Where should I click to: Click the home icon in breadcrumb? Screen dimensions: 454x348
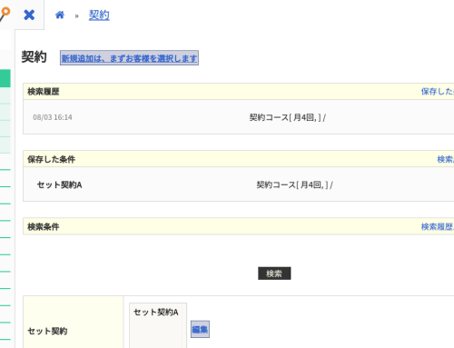pos(60,15)
